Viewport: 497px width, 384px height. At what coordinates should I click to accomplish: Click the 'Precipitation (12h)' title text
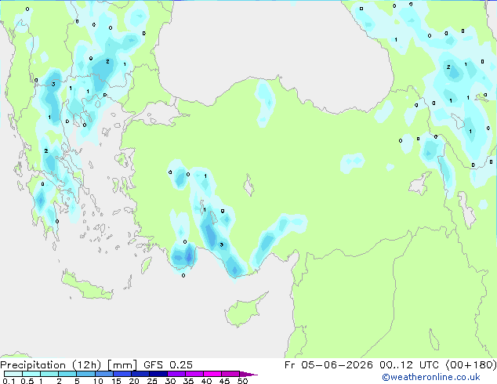coord(51,365)
